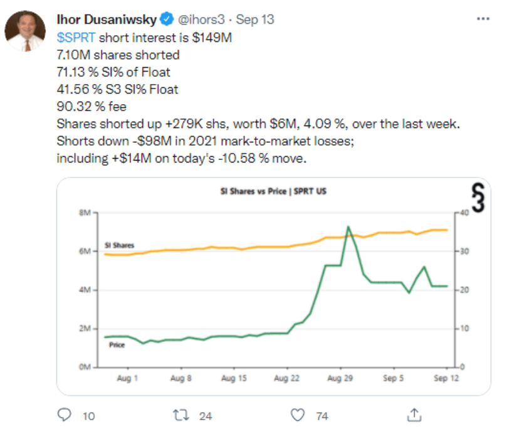512x429 pixels.
Task: Click the green price line peak
Action: click(x=348, y=227)
